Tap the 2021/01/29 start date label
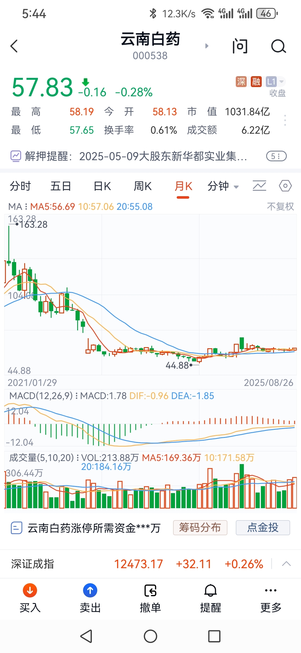 [32, 382]
